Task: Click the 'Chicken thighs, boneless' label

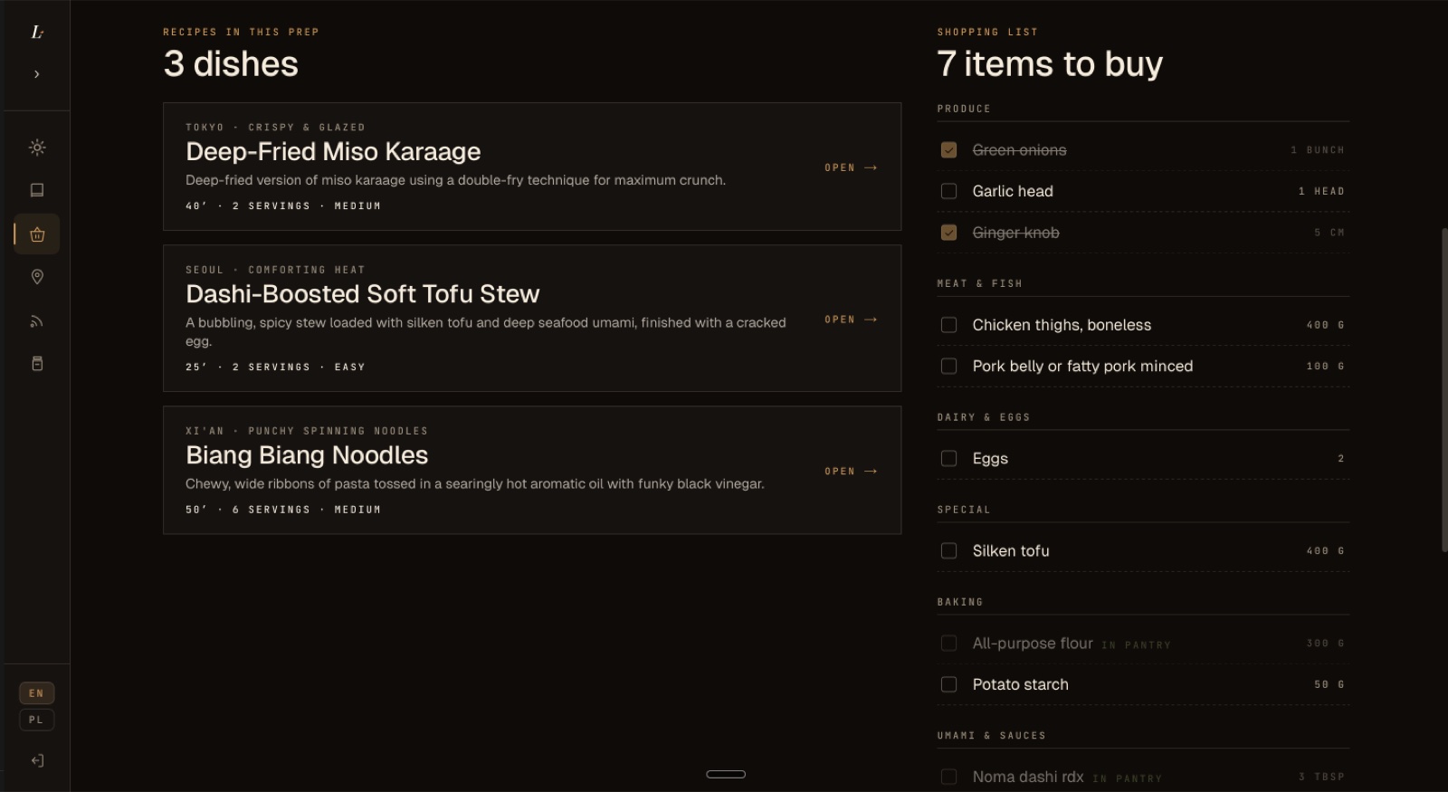Action: (1062, 325)
